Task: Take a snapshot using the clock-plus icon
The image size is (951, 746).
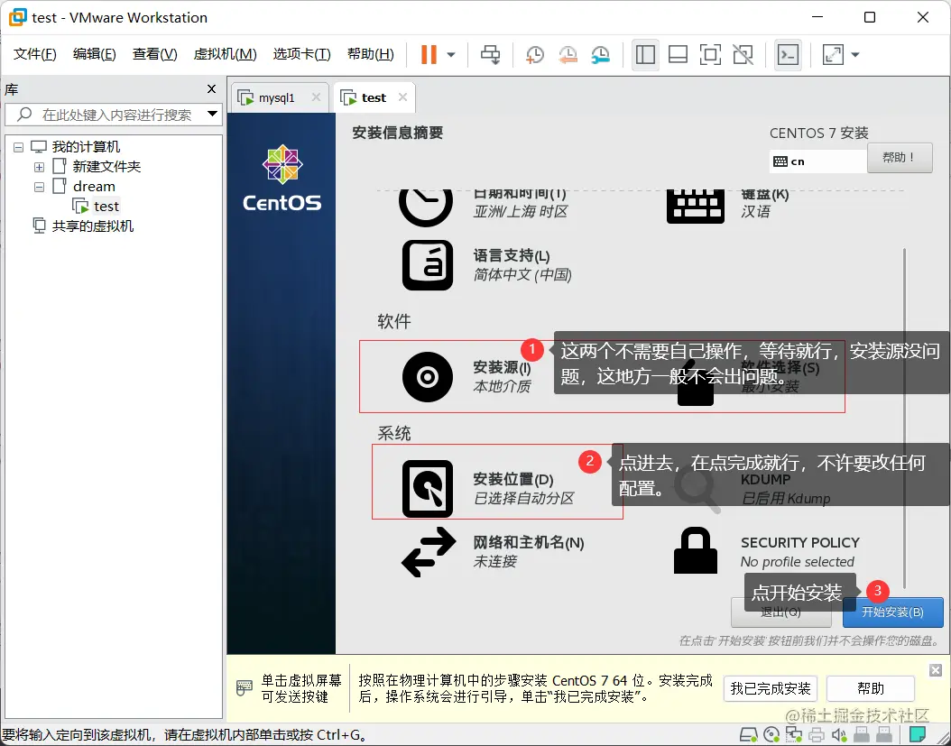Action: 534,55
